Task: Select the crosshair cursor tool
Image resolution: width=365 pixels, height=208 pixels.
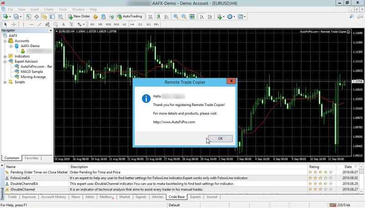Action: tap(14, 24)
